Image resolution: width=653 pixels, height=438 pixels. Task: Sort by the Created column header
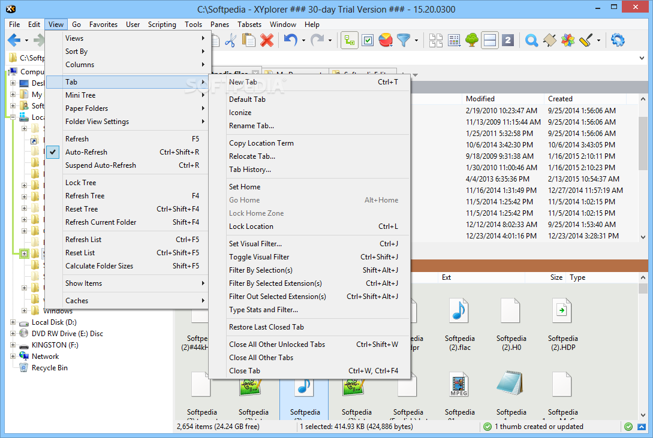tap(585, 99)
